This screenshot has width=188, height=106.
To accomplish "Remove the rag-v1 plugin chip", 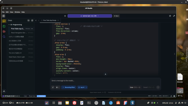I will tap(86, 87).
